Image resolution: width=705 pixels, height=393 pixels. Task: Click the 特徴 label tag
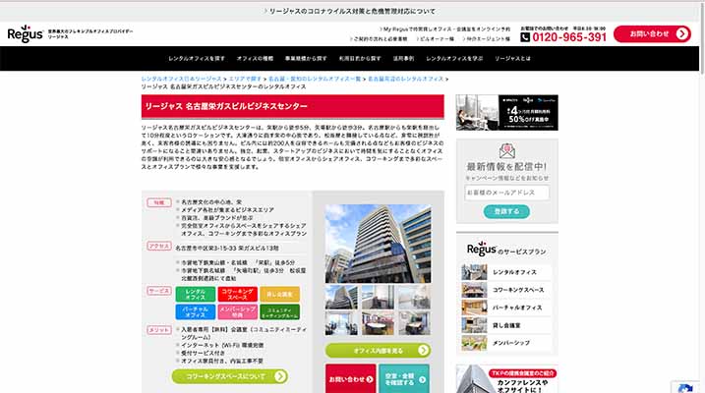[x=159, y=202]
